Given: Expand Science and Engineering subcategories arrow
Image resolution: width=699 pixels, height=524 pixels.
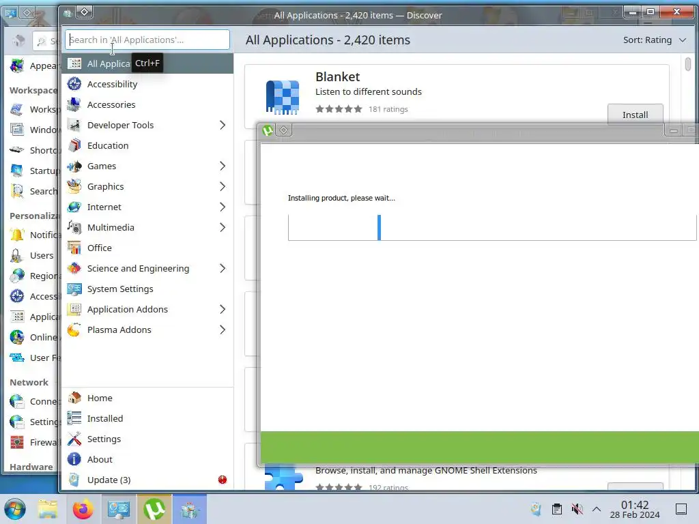Looking at the screenshot, I should pyautogui.click(x=223, y=269).
